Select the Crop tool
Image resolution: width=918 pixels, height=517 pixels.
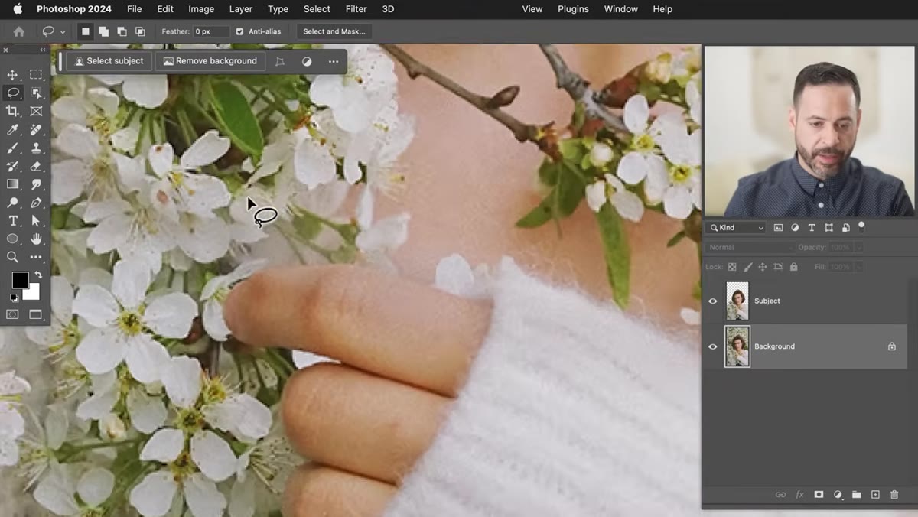13,111
